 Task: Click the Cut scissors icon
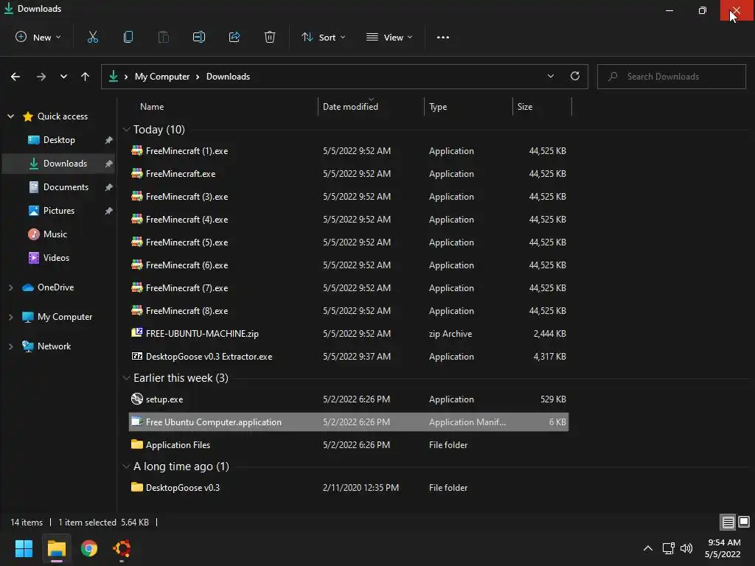92,37
